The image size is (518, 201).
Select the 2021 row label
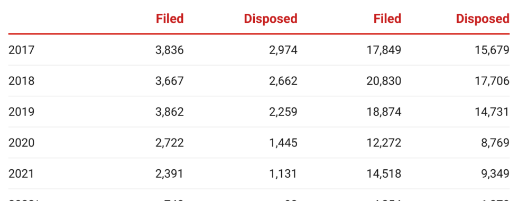pyautogui.click(x=21, y=173)
